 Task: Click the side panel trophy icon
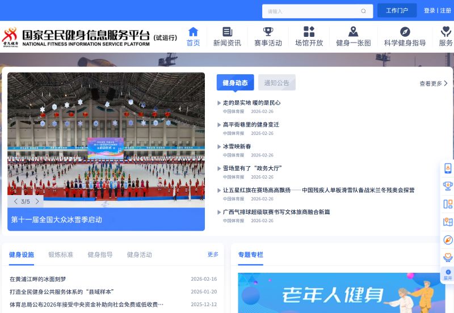(448, 186)
